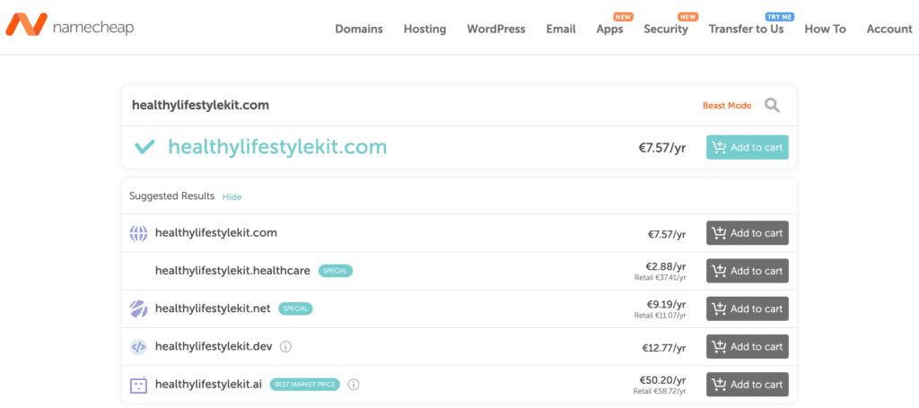Click the robot icon for the .ai domain
This screenshot has width=919, height=408.
[x=138, y=385]
